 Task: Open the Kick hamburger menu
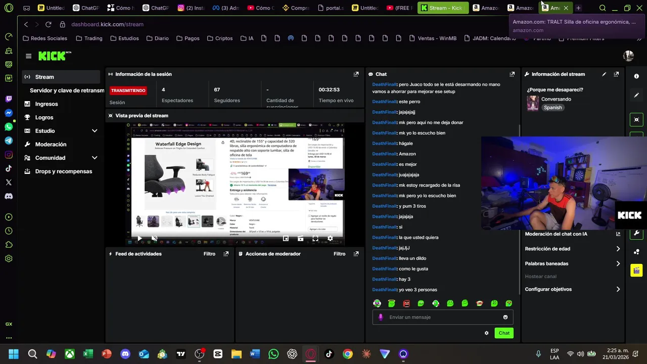pos(28,56)
